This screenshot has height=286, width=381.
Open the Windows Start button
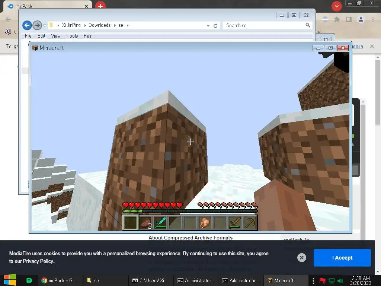click(x=10, y=280)
